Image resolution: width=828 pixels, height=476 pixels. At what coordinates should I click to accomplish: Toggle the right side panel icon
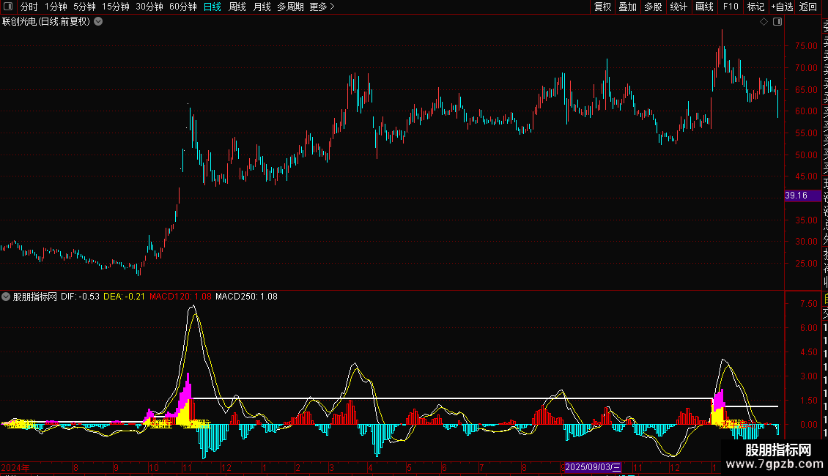(x=777, y=22)
